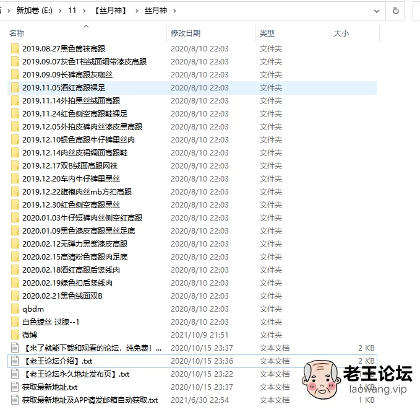The width and height of the screenshot is (420, 412).
Task: Sort files by 大小 column
Action: pyautogui.click(x=341, y=33)
